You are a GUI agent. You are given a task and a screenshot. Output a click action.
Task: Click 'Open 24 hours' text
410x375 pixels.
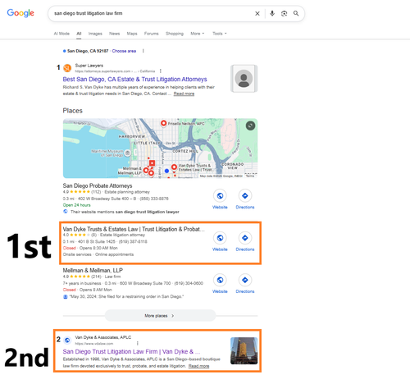pyautogui.click(x=76, y=205)
